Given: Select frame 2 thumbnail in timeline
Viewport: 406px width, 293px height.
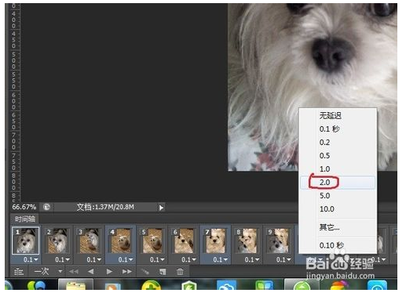Looking at the screenshot, I should tap(57, 241).
